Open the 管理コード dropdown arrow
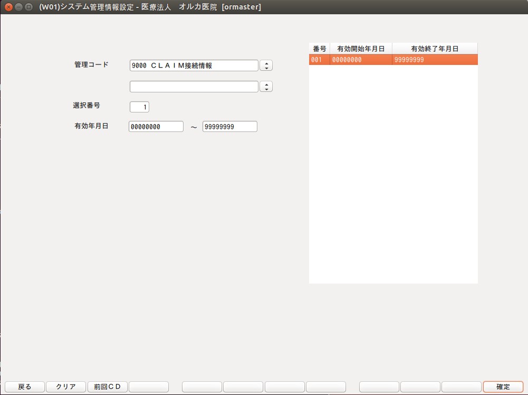Screen dimensions: 528x395 point(266,65)
